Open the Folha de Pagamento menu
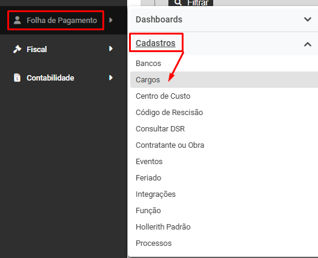Viewport: 318px width, 258px height. coord(62,20)
